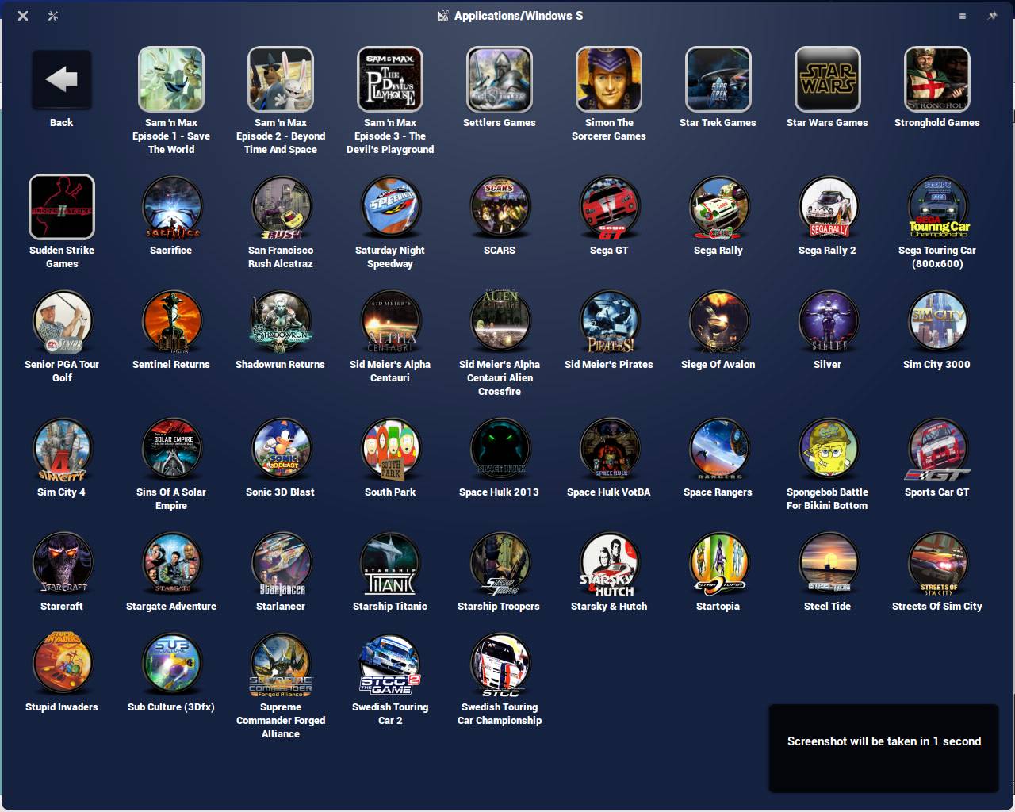
Task: Open the Star Wars Games folder
Action: pos(828,79)
